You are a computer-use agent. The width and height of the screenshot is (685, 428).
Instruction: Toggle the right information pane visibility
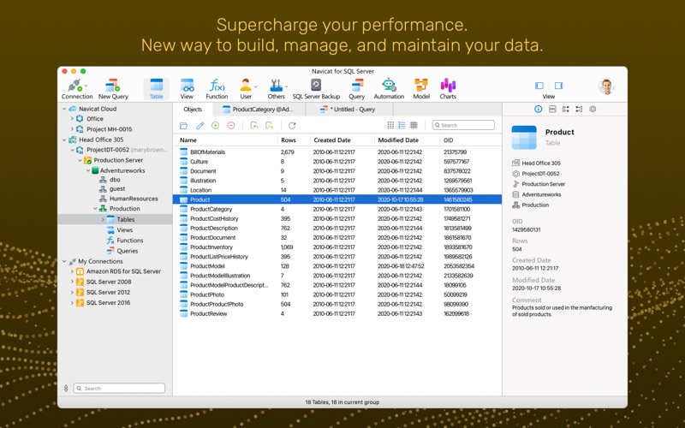pos(559,86)
